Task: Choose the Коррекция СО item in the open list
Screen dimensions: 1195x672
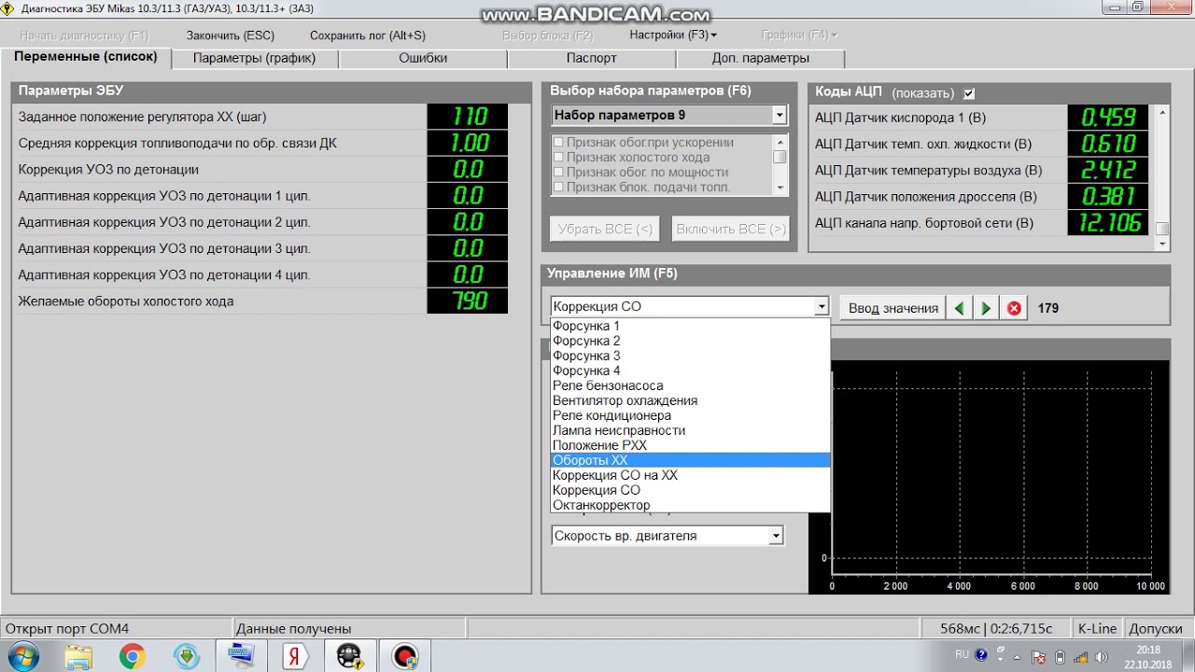Action: click(x=690, y=490)
